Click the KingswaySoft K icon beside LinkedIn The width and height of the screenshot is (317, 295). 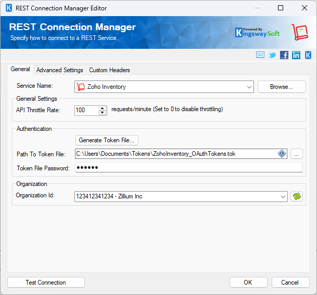[x=308, y=55]
